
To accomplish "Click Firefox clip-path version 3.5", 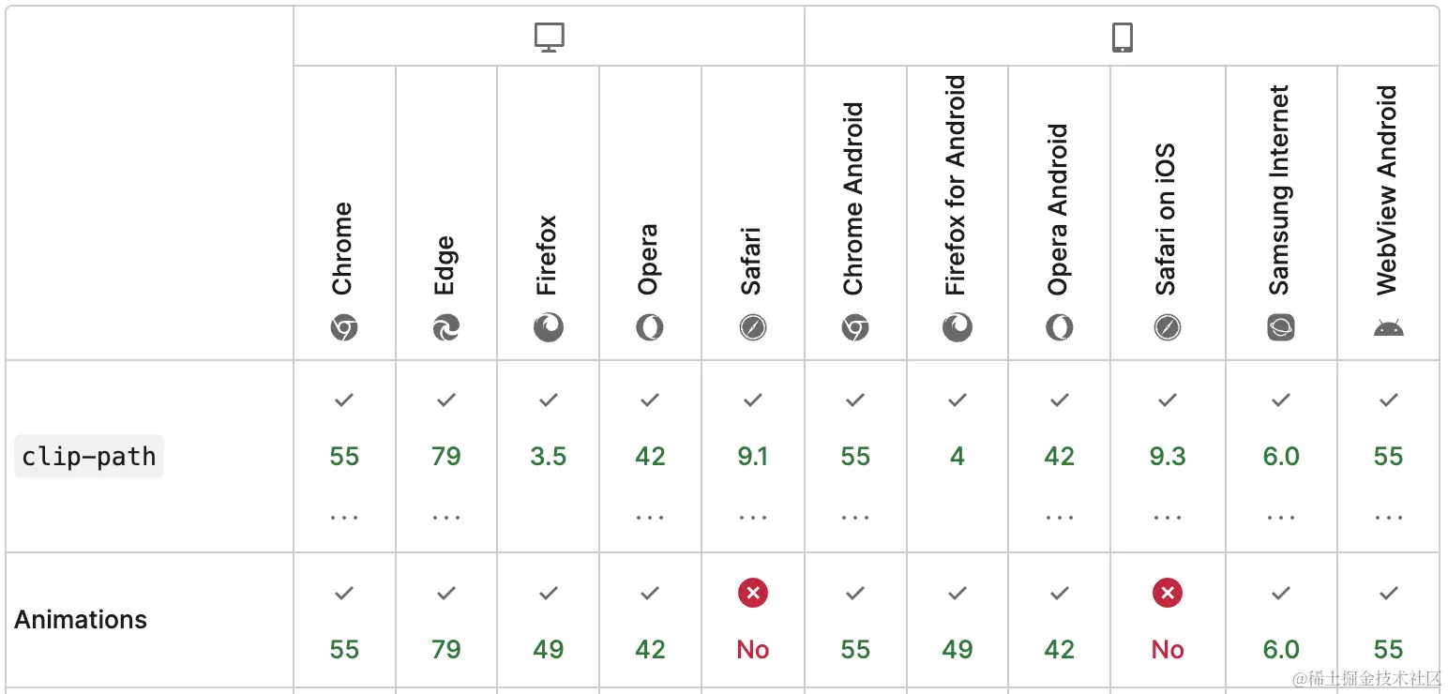I will (x=549, y=457).
